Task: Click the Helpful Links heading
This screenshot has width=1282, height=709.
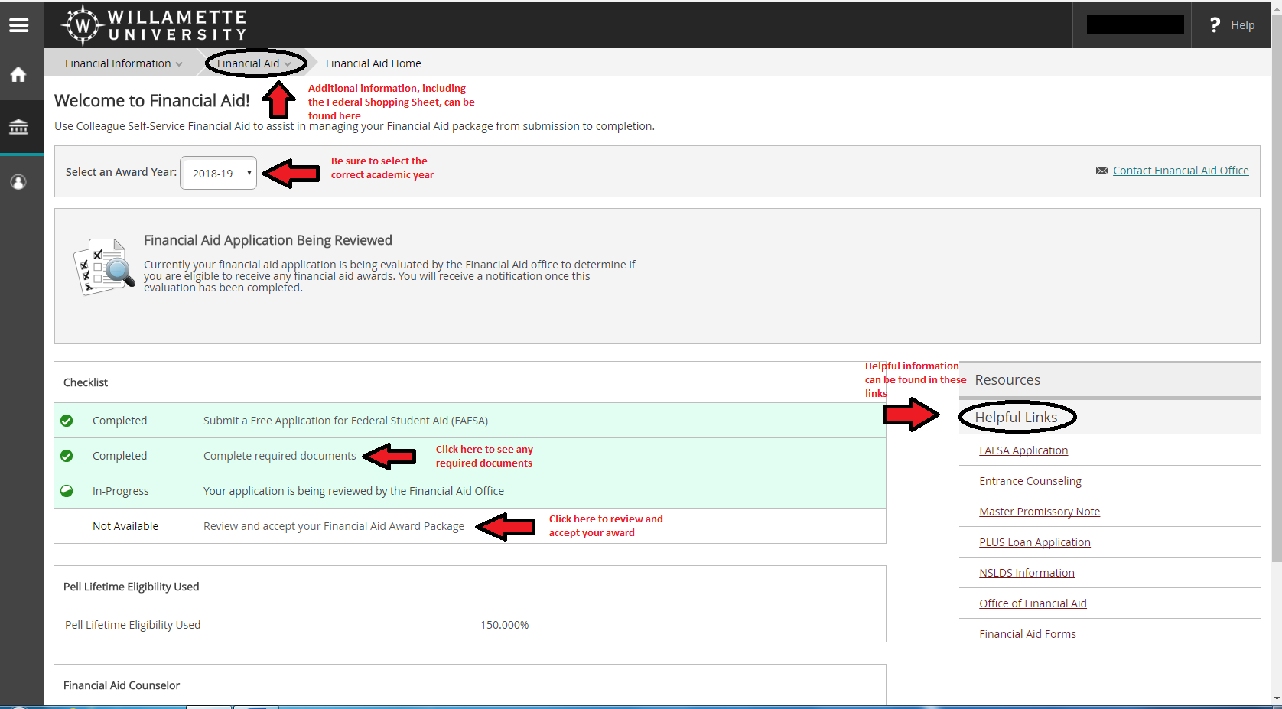Action: (x=1016, y=417)
